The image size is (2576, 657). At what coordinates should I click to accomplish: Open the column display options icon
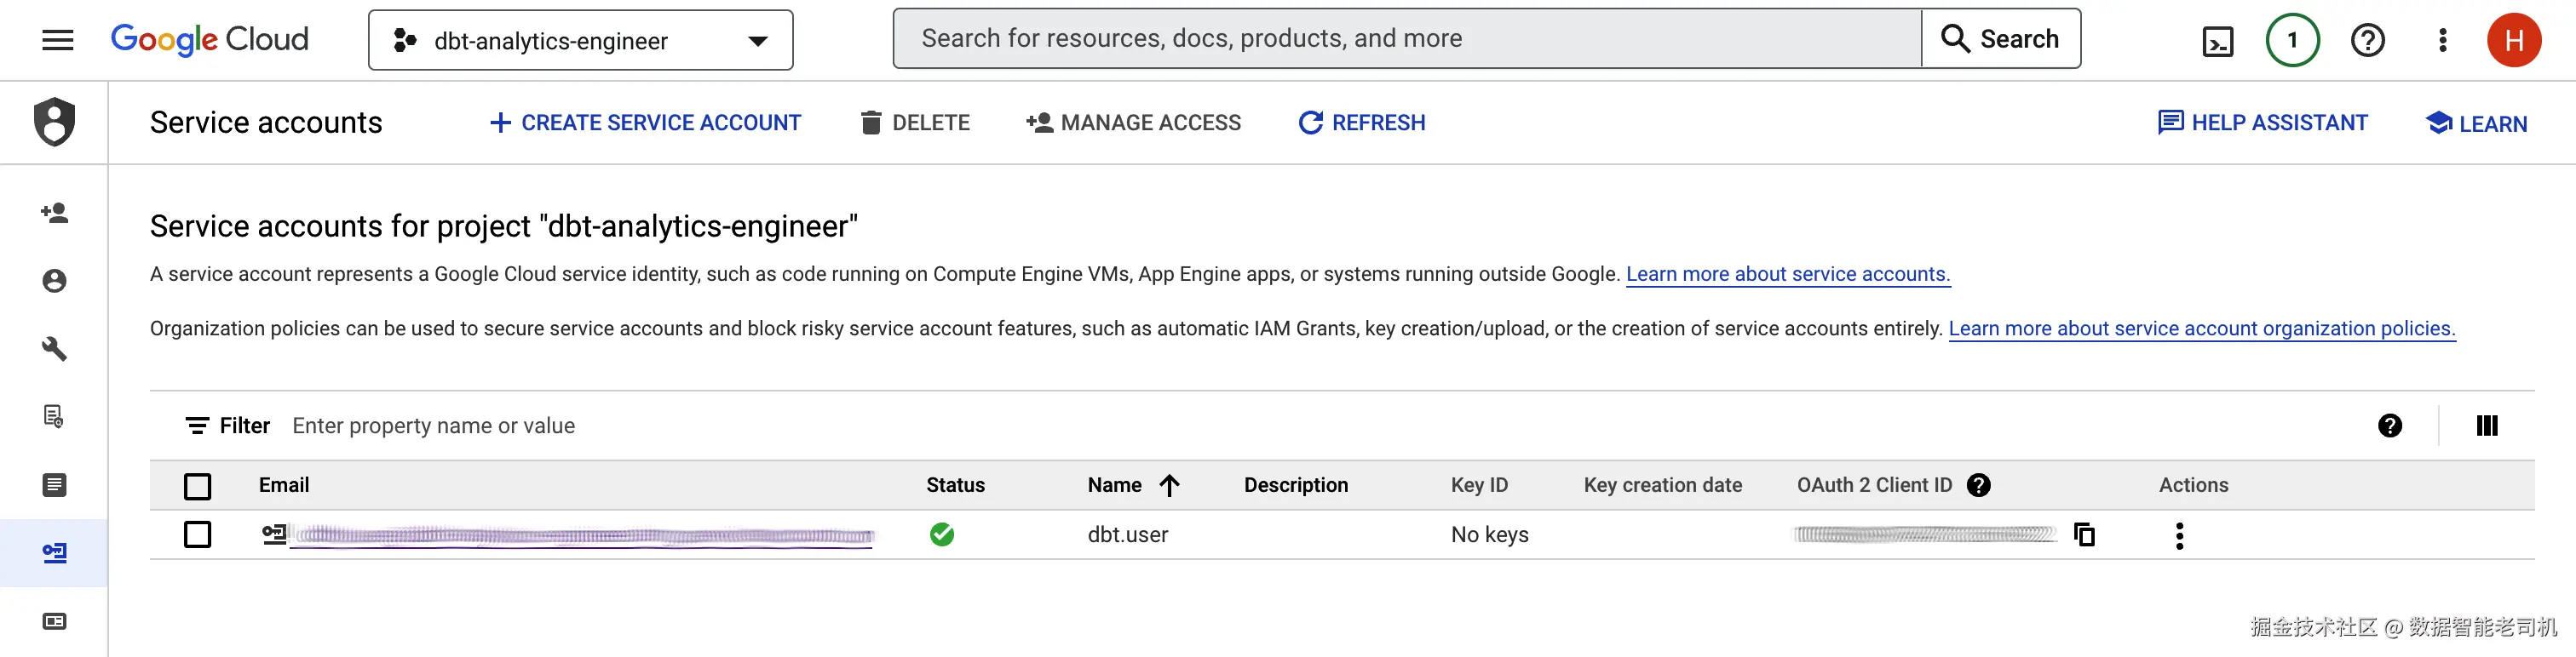(2487, 426)
